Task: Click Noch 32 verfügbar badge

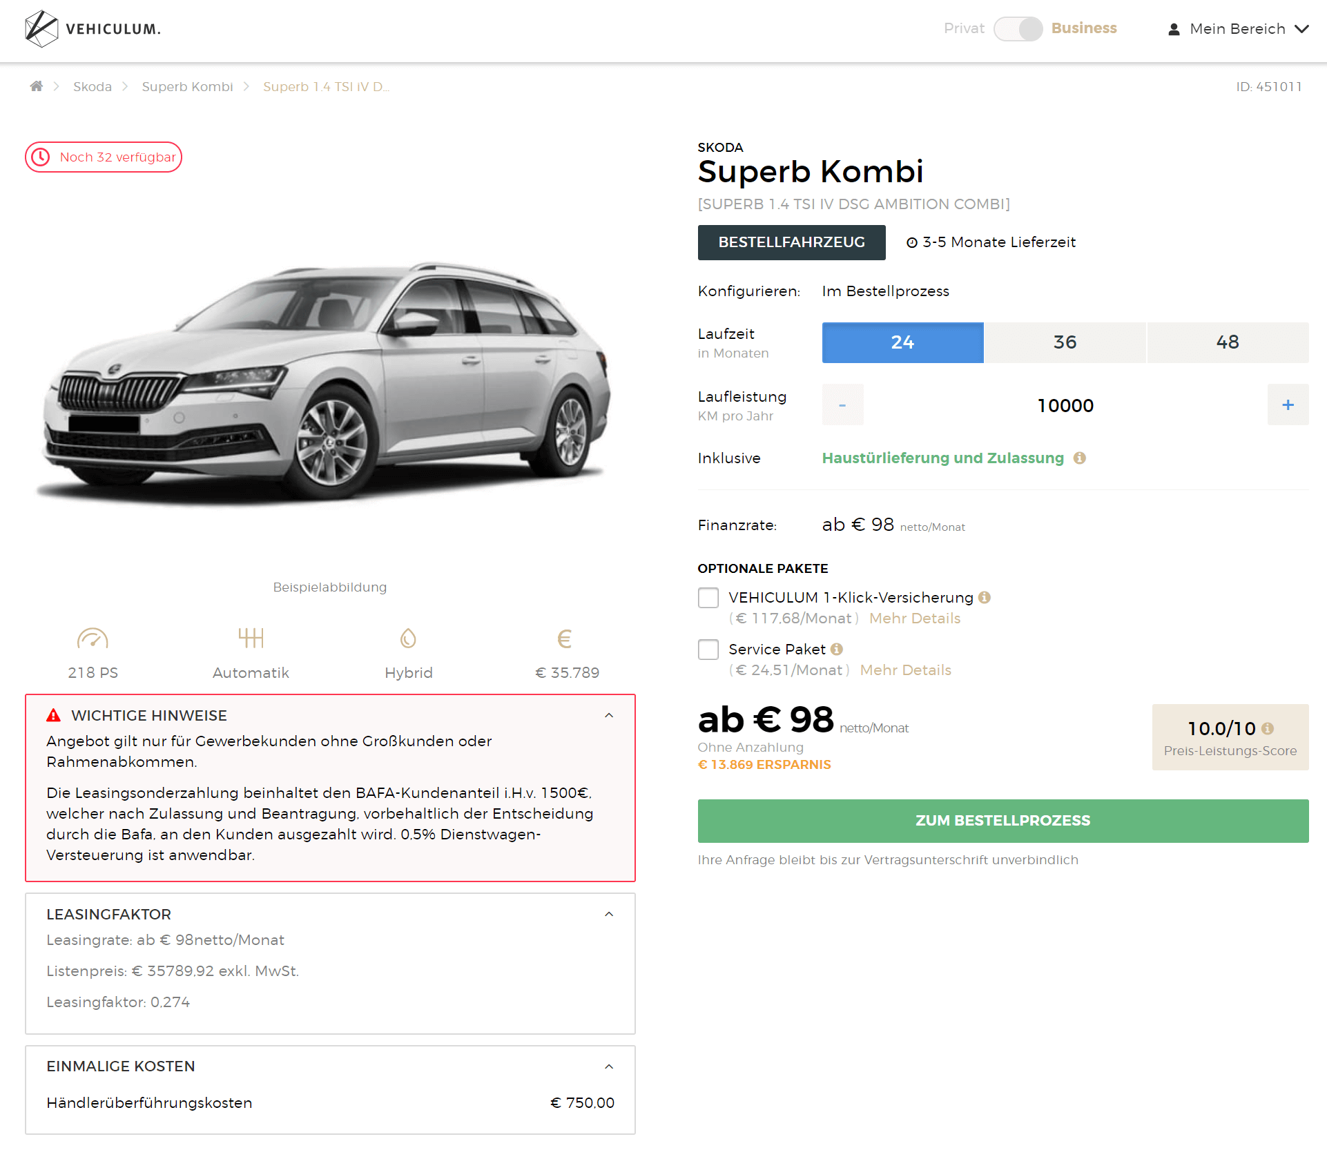Action: (104, 157)
